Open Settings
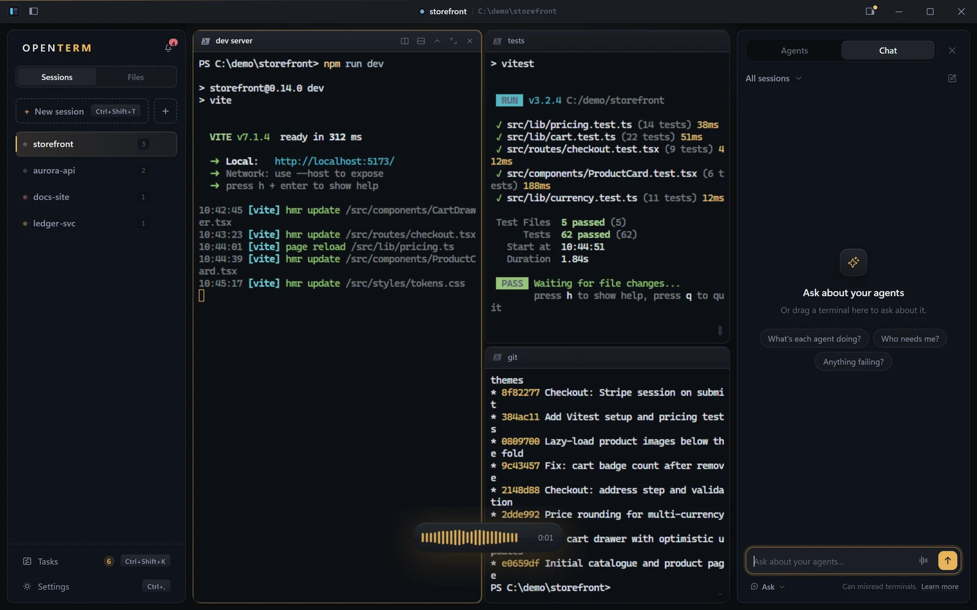This screenshot has height=610, width=977. tap(96, 586)
